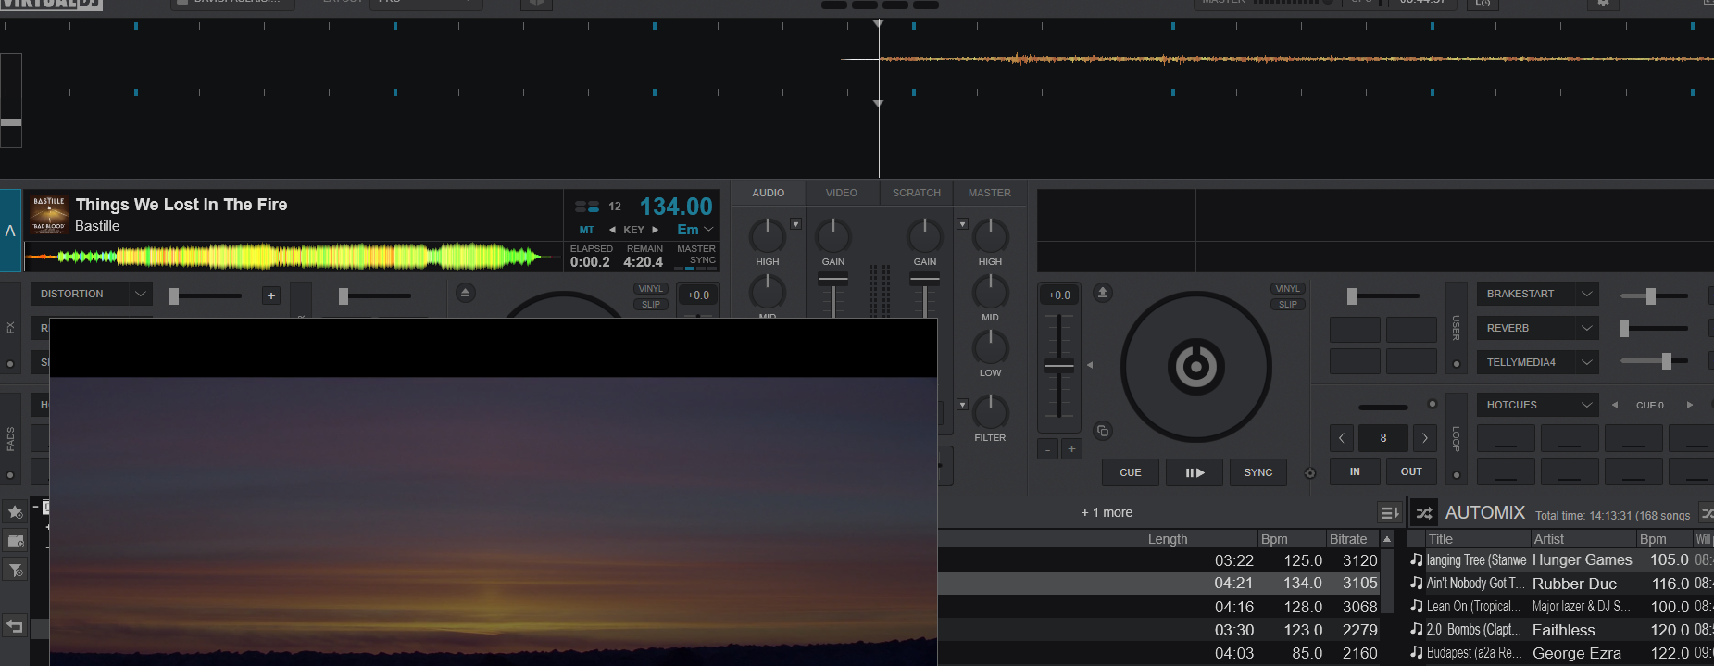1714x666 pixels.
Task: Click the right deck SYNC button
Action: click(x=1258, y=472)
